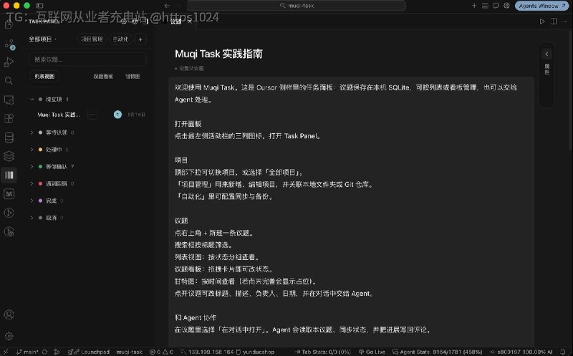The image size is (573, 356).
Task: Expand the 等你确认 group
Action: click(32, 167)
